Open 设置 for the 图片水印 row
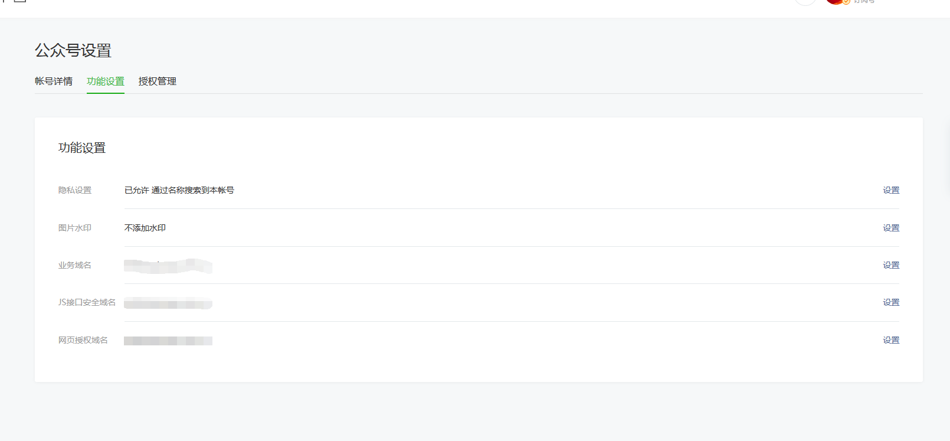The image size is (950, 441). 891,228
